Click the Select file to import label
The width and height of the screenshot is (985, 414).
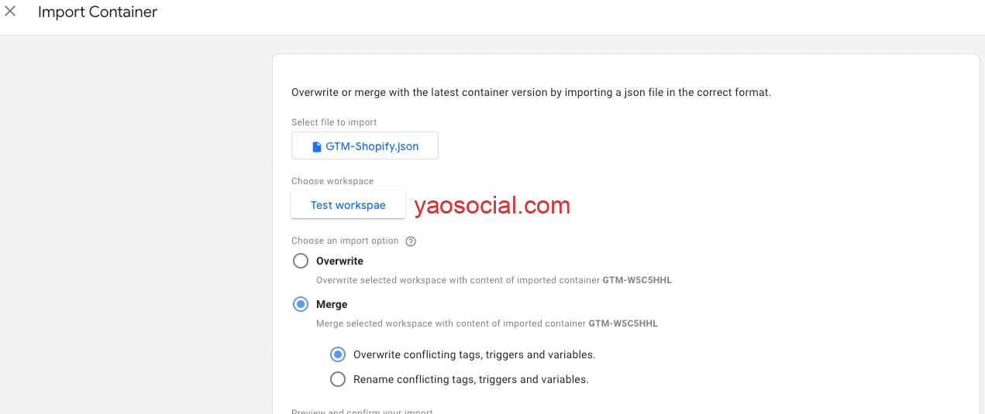click(334, 122)
